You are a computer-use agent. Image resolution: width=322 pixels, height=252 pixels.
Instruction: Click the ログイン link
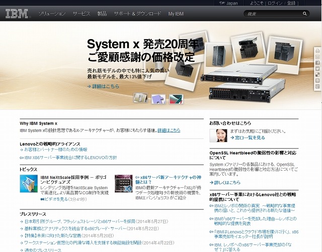275,3
